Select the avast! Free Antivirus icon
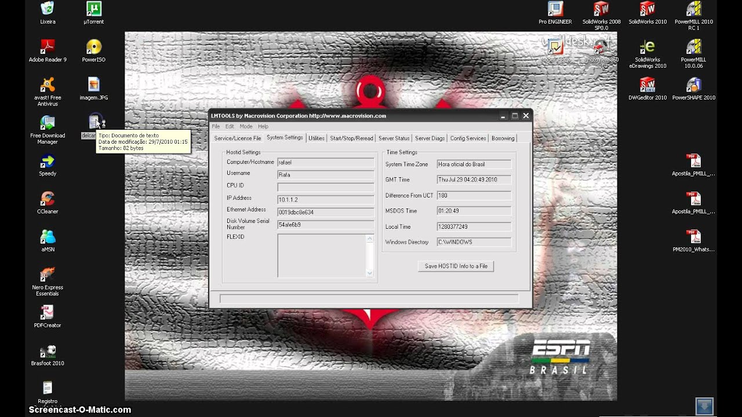 tap(48, 85)
